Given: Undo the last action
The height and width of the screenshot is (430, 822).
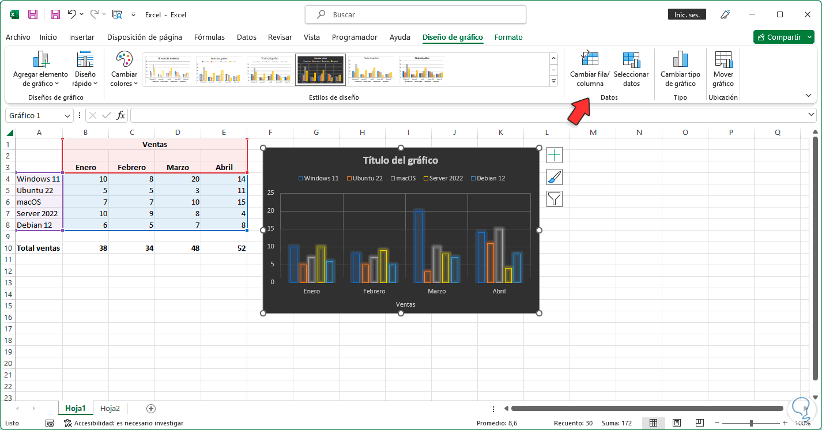Looking at the screenshot, I should pos(71,14).
